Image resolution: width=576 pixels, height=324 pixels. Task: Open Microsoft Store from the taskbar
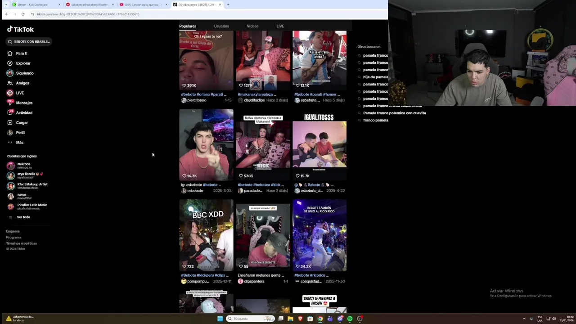[x=310, y=319]
